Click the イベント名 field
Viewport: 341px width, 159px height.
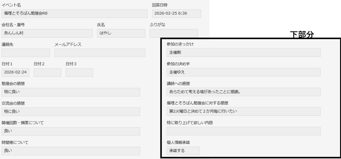point(74,14)
